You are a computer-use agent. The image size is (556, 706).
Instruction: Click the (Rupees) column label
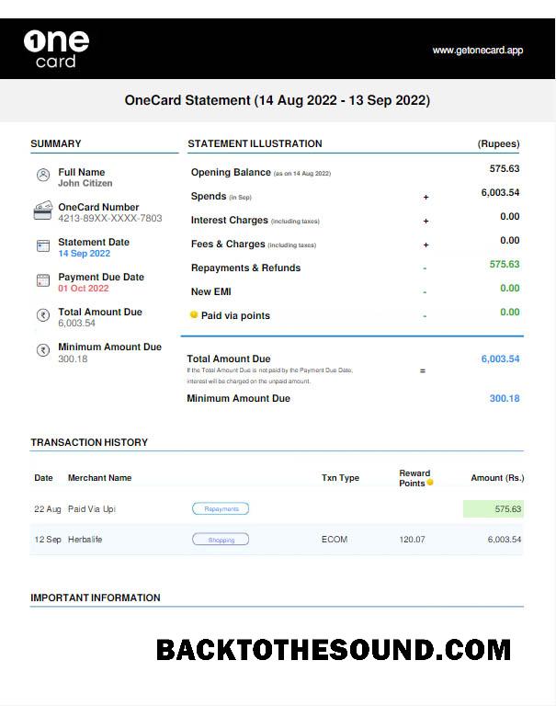(x=498, y=143)
